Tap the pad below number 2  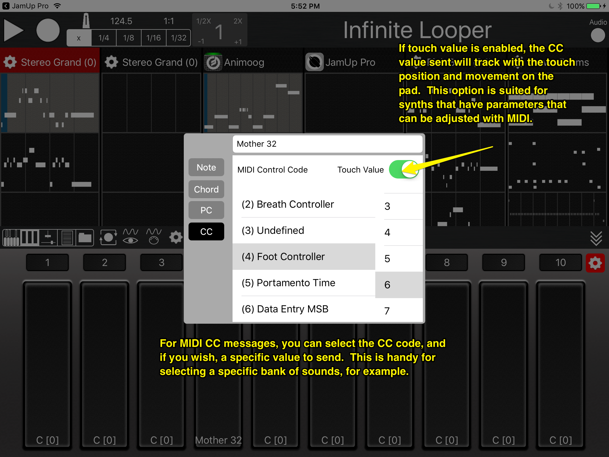point(105,365)
